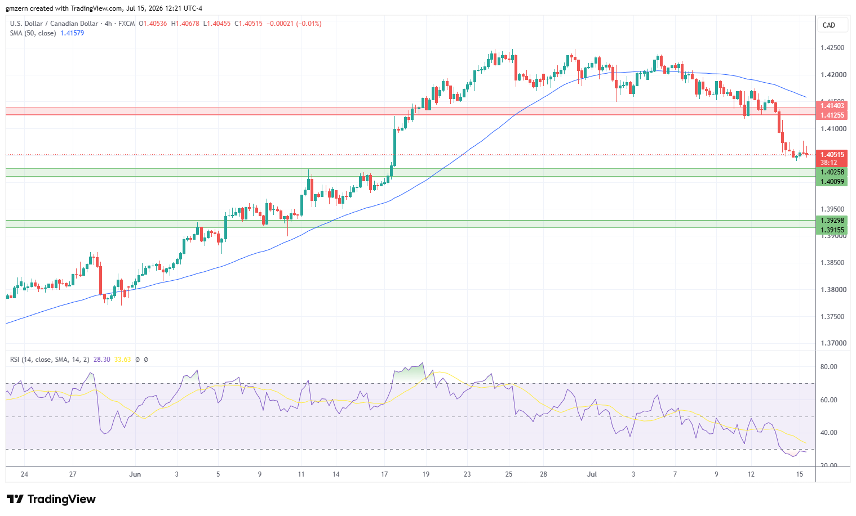This screenshot has height=516, width=856.
Task: Click the Jun date label on time axis
Action: (x=135, y=474)
